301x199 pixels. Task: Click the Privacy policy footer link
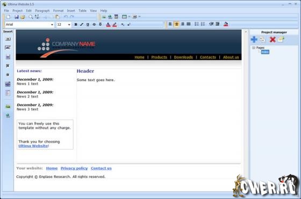[x=74, y=168]
